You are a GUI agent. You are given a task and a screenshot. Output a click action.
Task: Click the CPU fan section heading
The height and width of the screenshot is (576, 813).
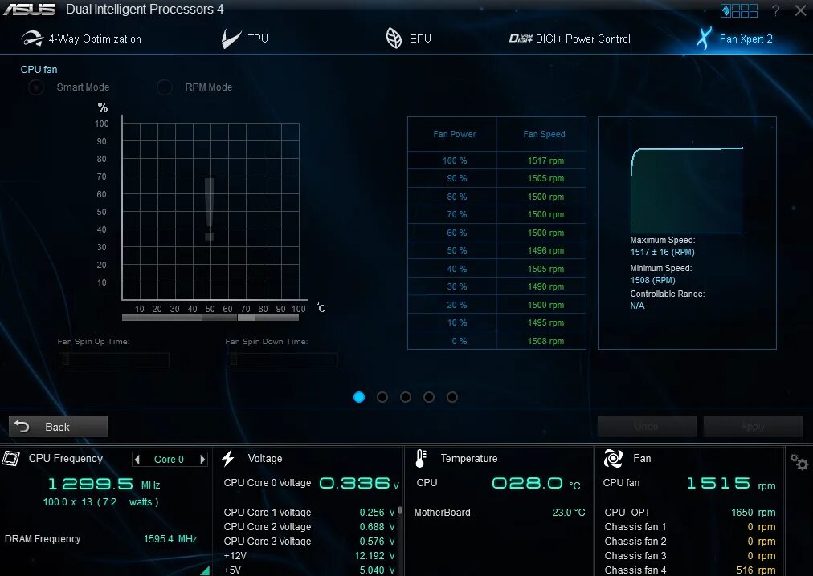click(x=39, y=70)
